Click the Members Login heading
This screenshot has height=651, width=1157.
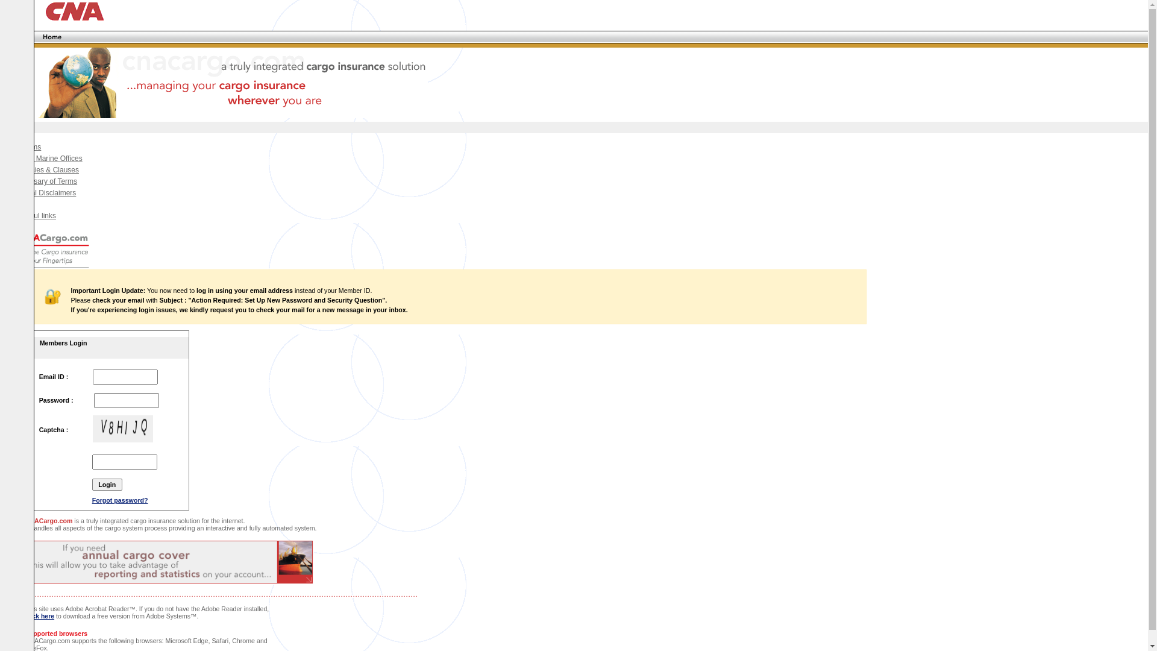[x=63, y=343]
